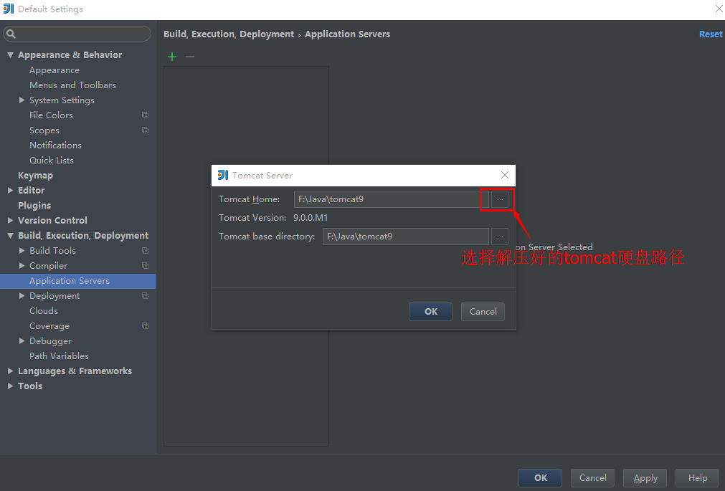Click the Apply button
Image resolution: width=725 pixels, height=491 pixels.
click(x=645, y=478)
